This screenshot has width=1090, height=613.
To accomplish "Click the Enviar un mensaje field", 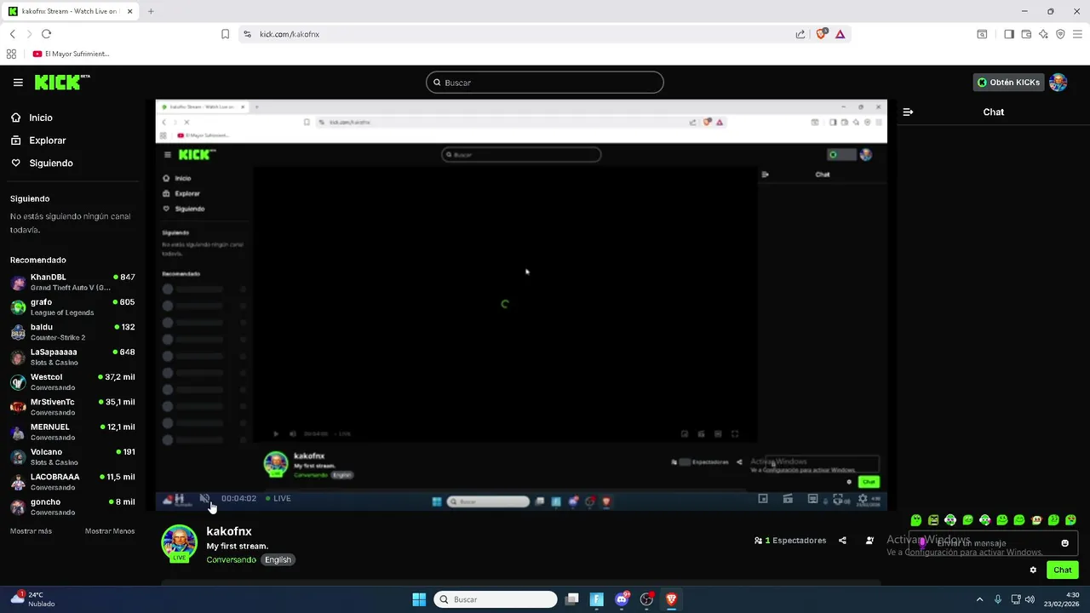I will [x=992, y=543].
